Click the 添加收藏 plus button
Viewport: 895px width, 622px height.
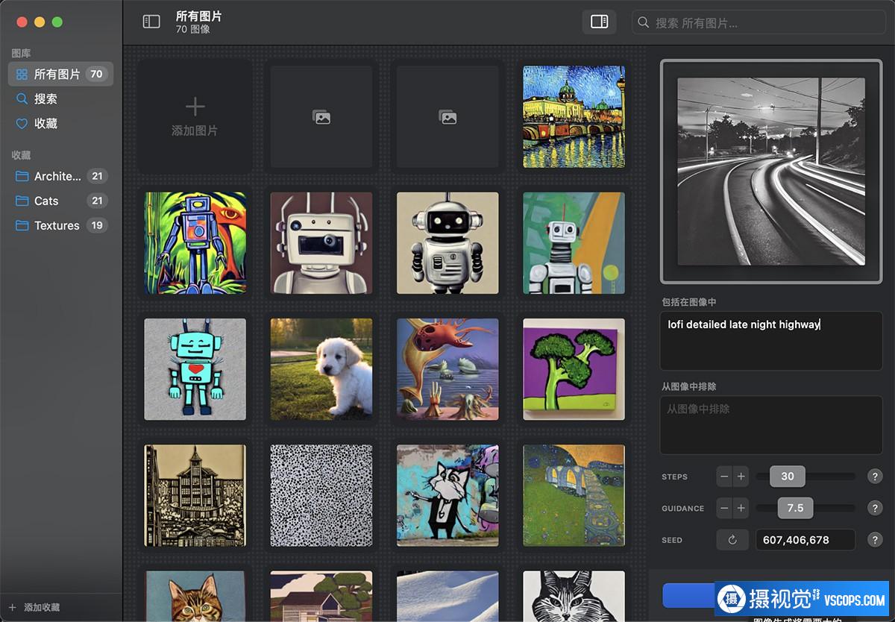pos(13,608)
